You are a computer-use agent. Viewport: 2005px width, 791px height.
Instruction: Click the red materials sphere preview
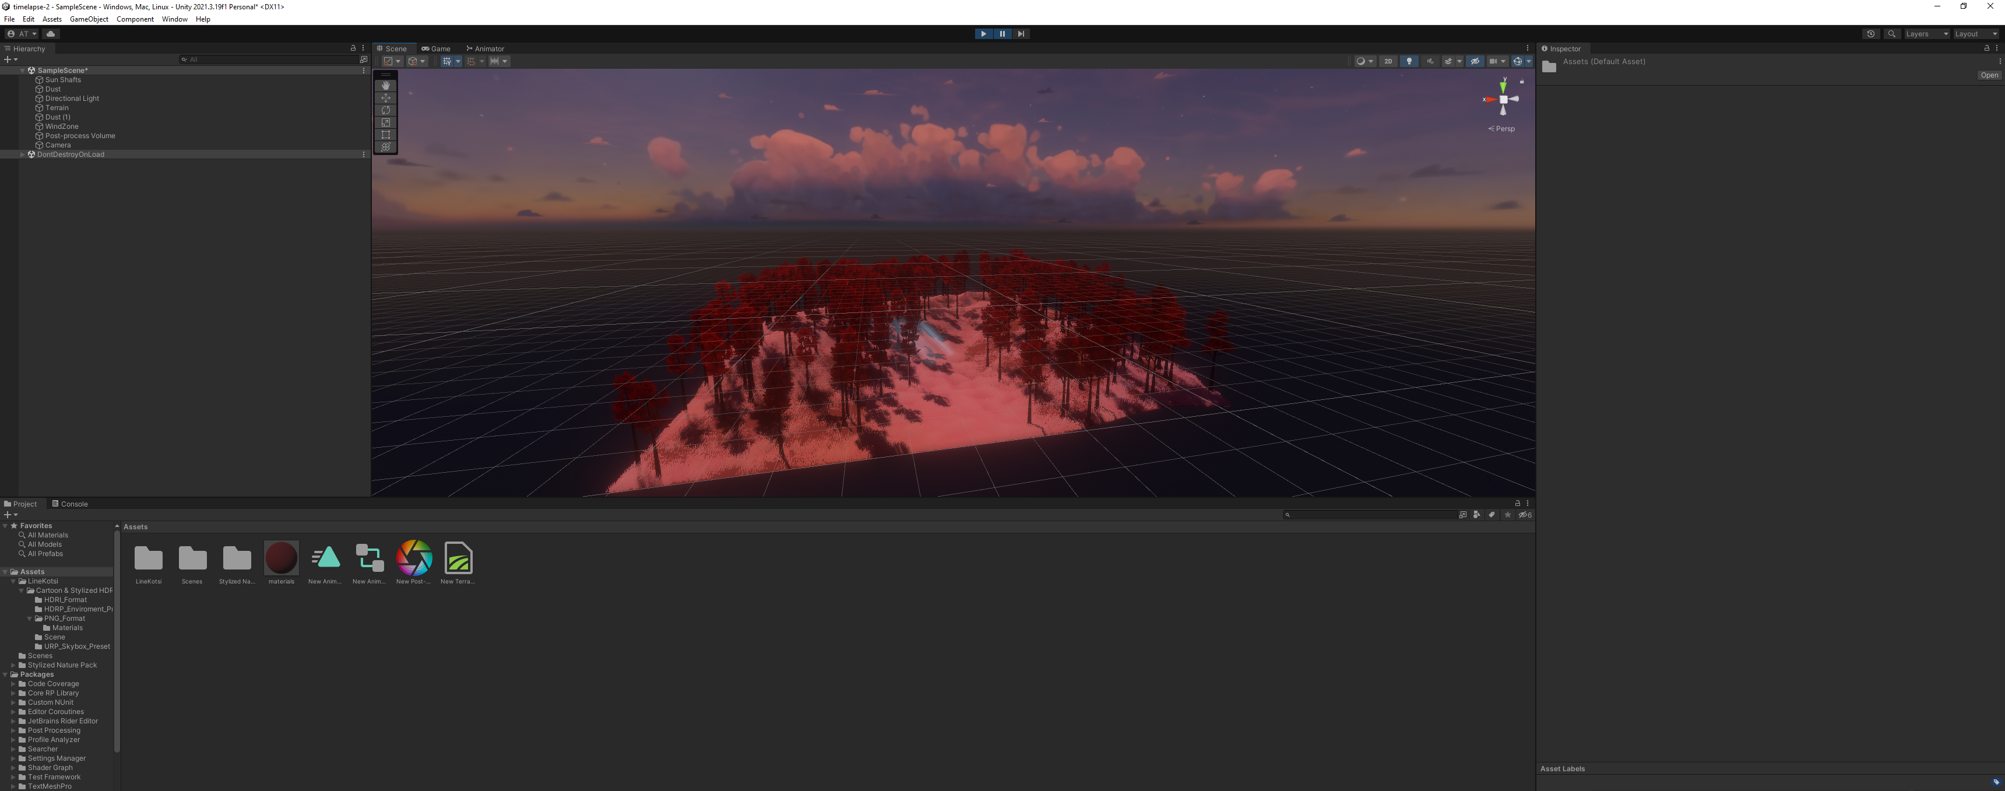pyautogui.click(x=281, y=557)
